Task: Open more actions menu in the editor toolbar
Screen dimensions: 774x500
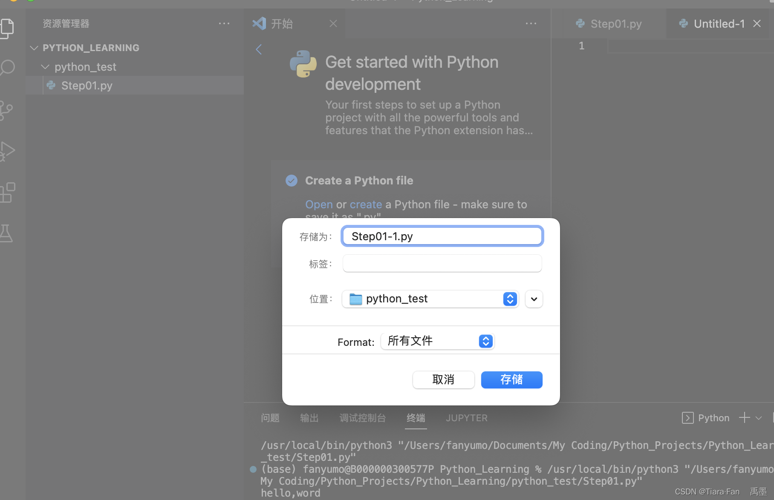Action: 531,23
